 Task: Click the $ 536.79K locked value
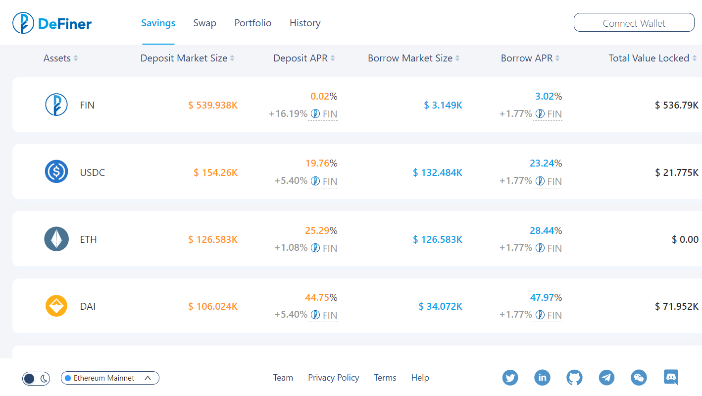[x=677, y=105]
